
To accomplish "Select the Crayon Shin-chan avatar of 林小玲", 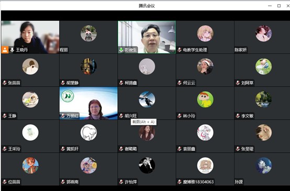I will 205,99.
